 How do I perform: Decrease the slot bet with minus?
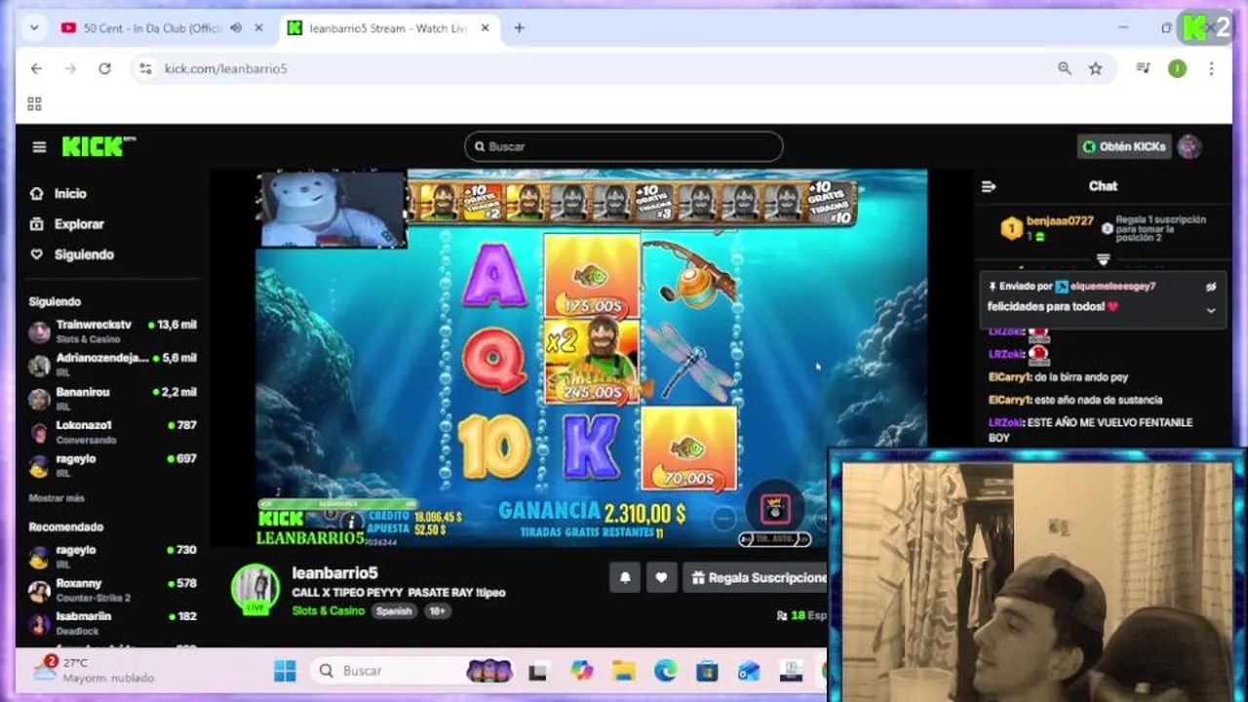point(723,519)
